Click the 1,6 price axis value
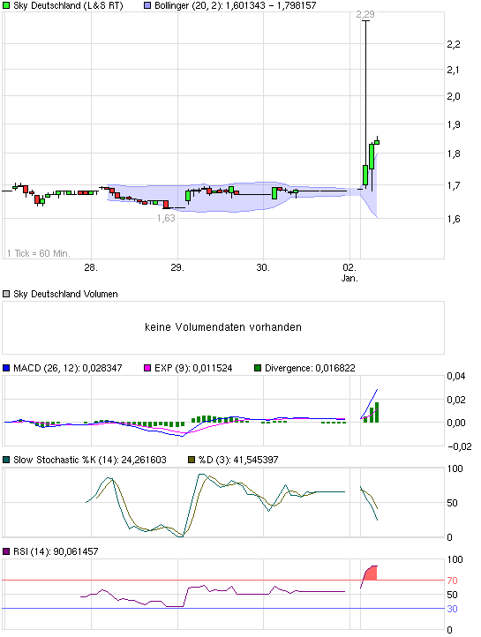481x637 pixels. [454, 220]
